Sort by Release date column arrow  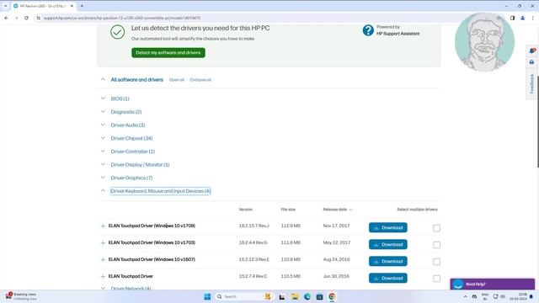[350, 210]
